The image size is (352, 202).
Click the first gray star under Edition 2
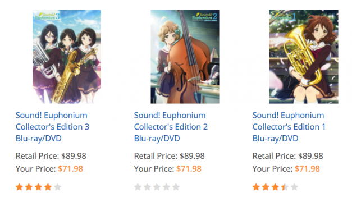[x=138, y=187]
